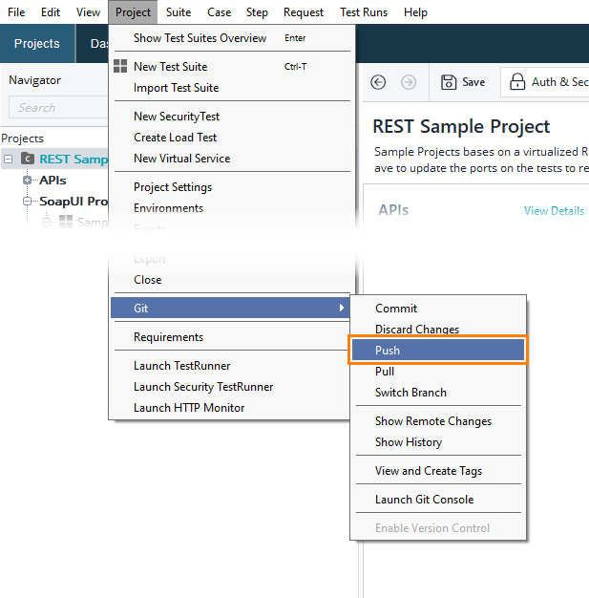
Task: Choose Switch Branch
Action: click(x=438, y=393)
